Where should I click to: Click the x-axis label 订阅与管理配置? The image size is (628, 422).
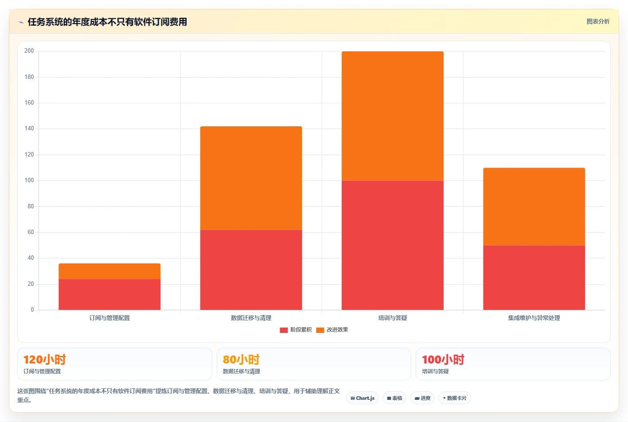click(109, 318)
